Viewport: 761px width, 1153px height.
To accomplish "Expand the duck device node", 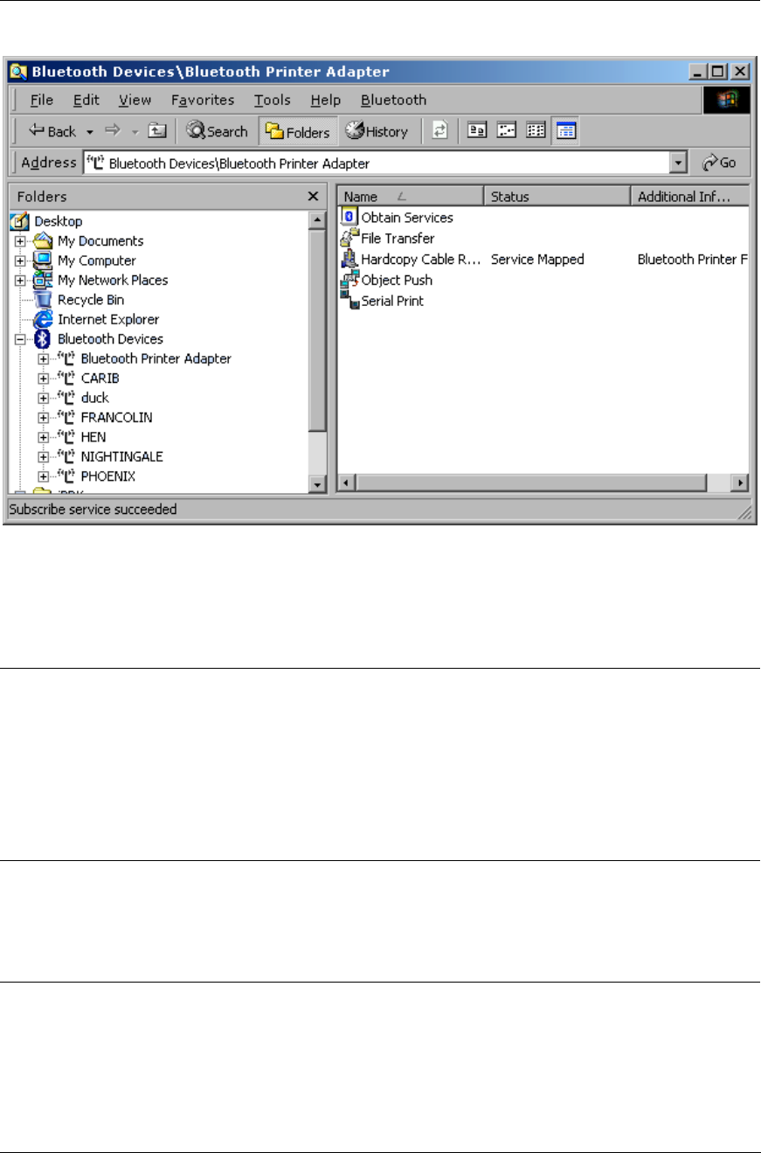I will click(x=43, y=399).
